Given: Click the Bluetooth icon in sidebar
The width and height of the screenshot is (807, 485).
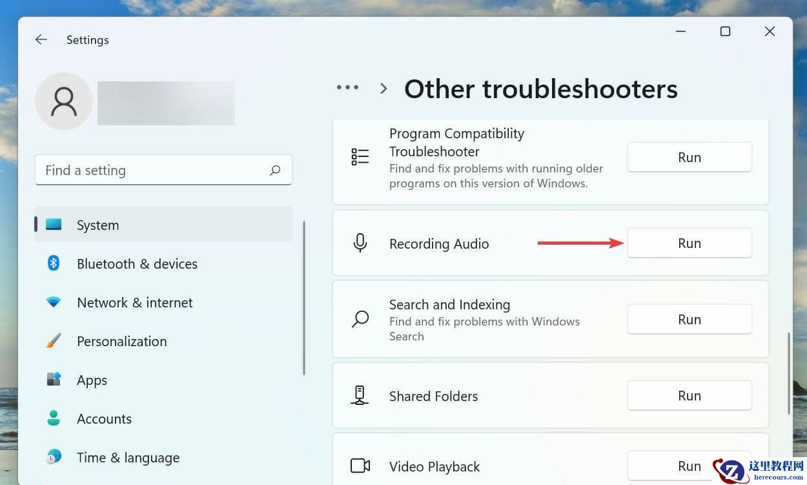Looking at the screenshot, I should pyautogui.click(x=54, y=263).
